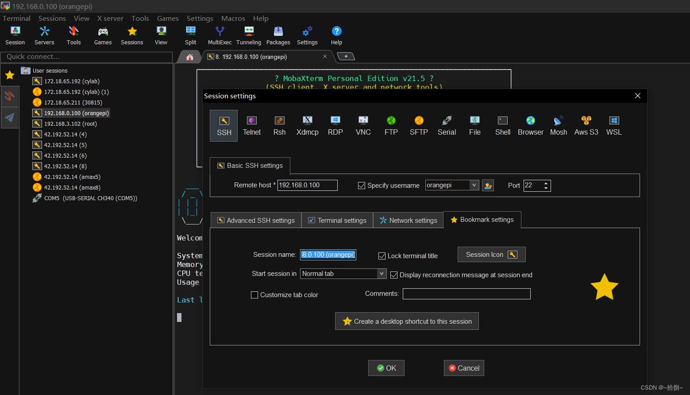Select the Xdmcp session type
Screen dimensions: 690x395
308,126
